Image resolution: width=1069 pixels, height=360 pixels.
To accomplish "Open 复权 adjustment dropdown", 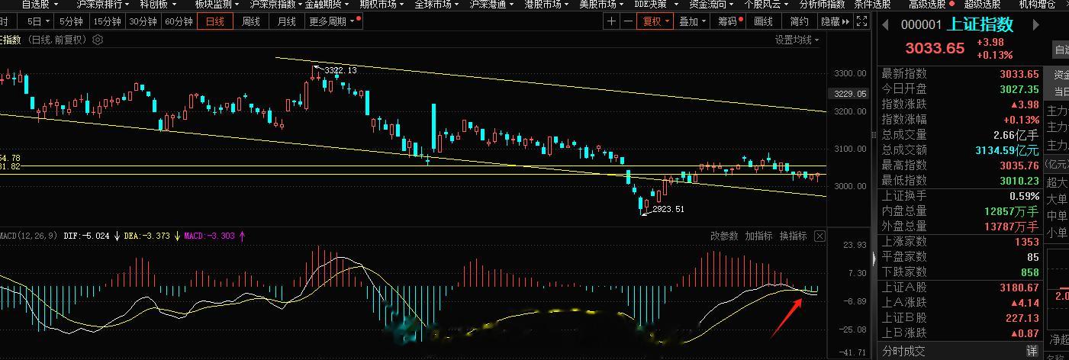I will tap(656, 21).
